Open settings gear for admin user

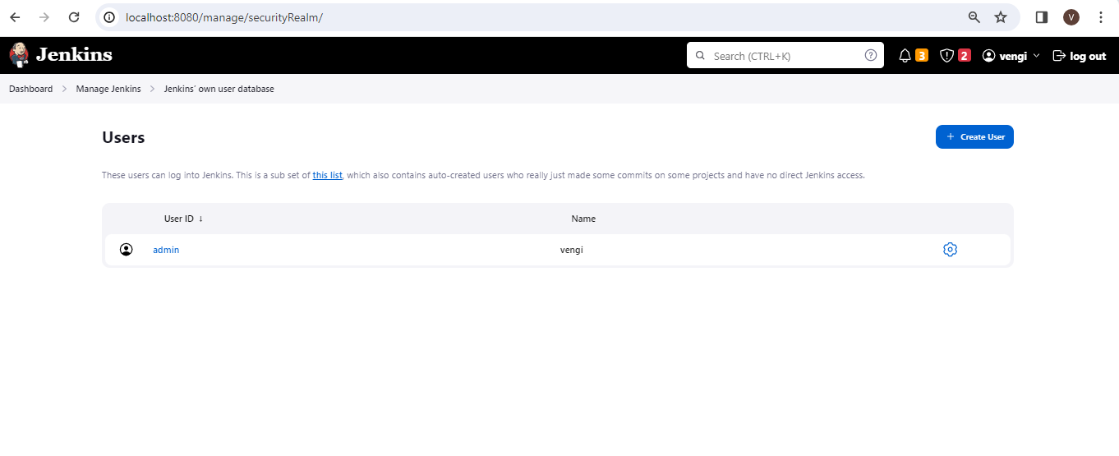pos(950,250)
